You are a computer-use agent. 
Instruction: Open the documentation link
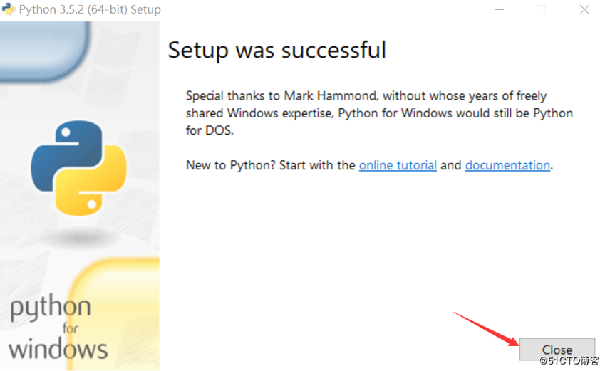point(507,165)
